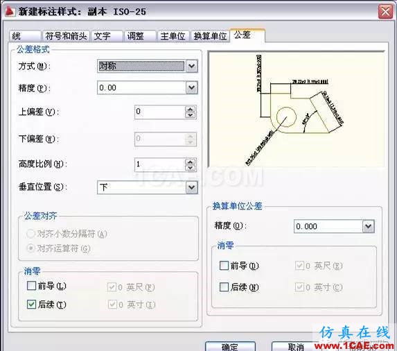Expand the 公差格式 精度 dropdown
Image resolution: width=397 pixels, height=351 pixels.
[x=192, y=87]
